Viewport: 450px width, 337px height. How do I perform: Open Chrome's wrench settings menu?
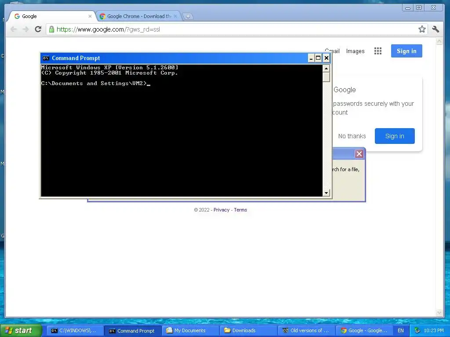pyautogui.click(x=435, y=29)
